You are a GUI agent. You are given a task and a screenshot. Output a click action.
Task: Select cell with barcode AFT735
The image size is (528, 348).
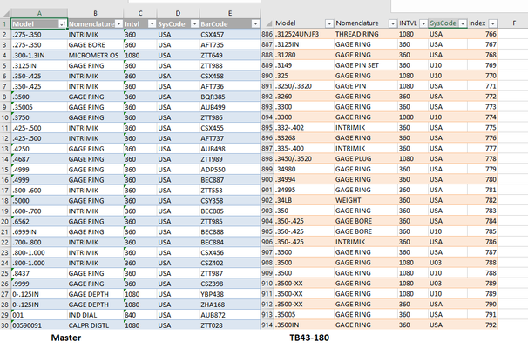point(230,44)
